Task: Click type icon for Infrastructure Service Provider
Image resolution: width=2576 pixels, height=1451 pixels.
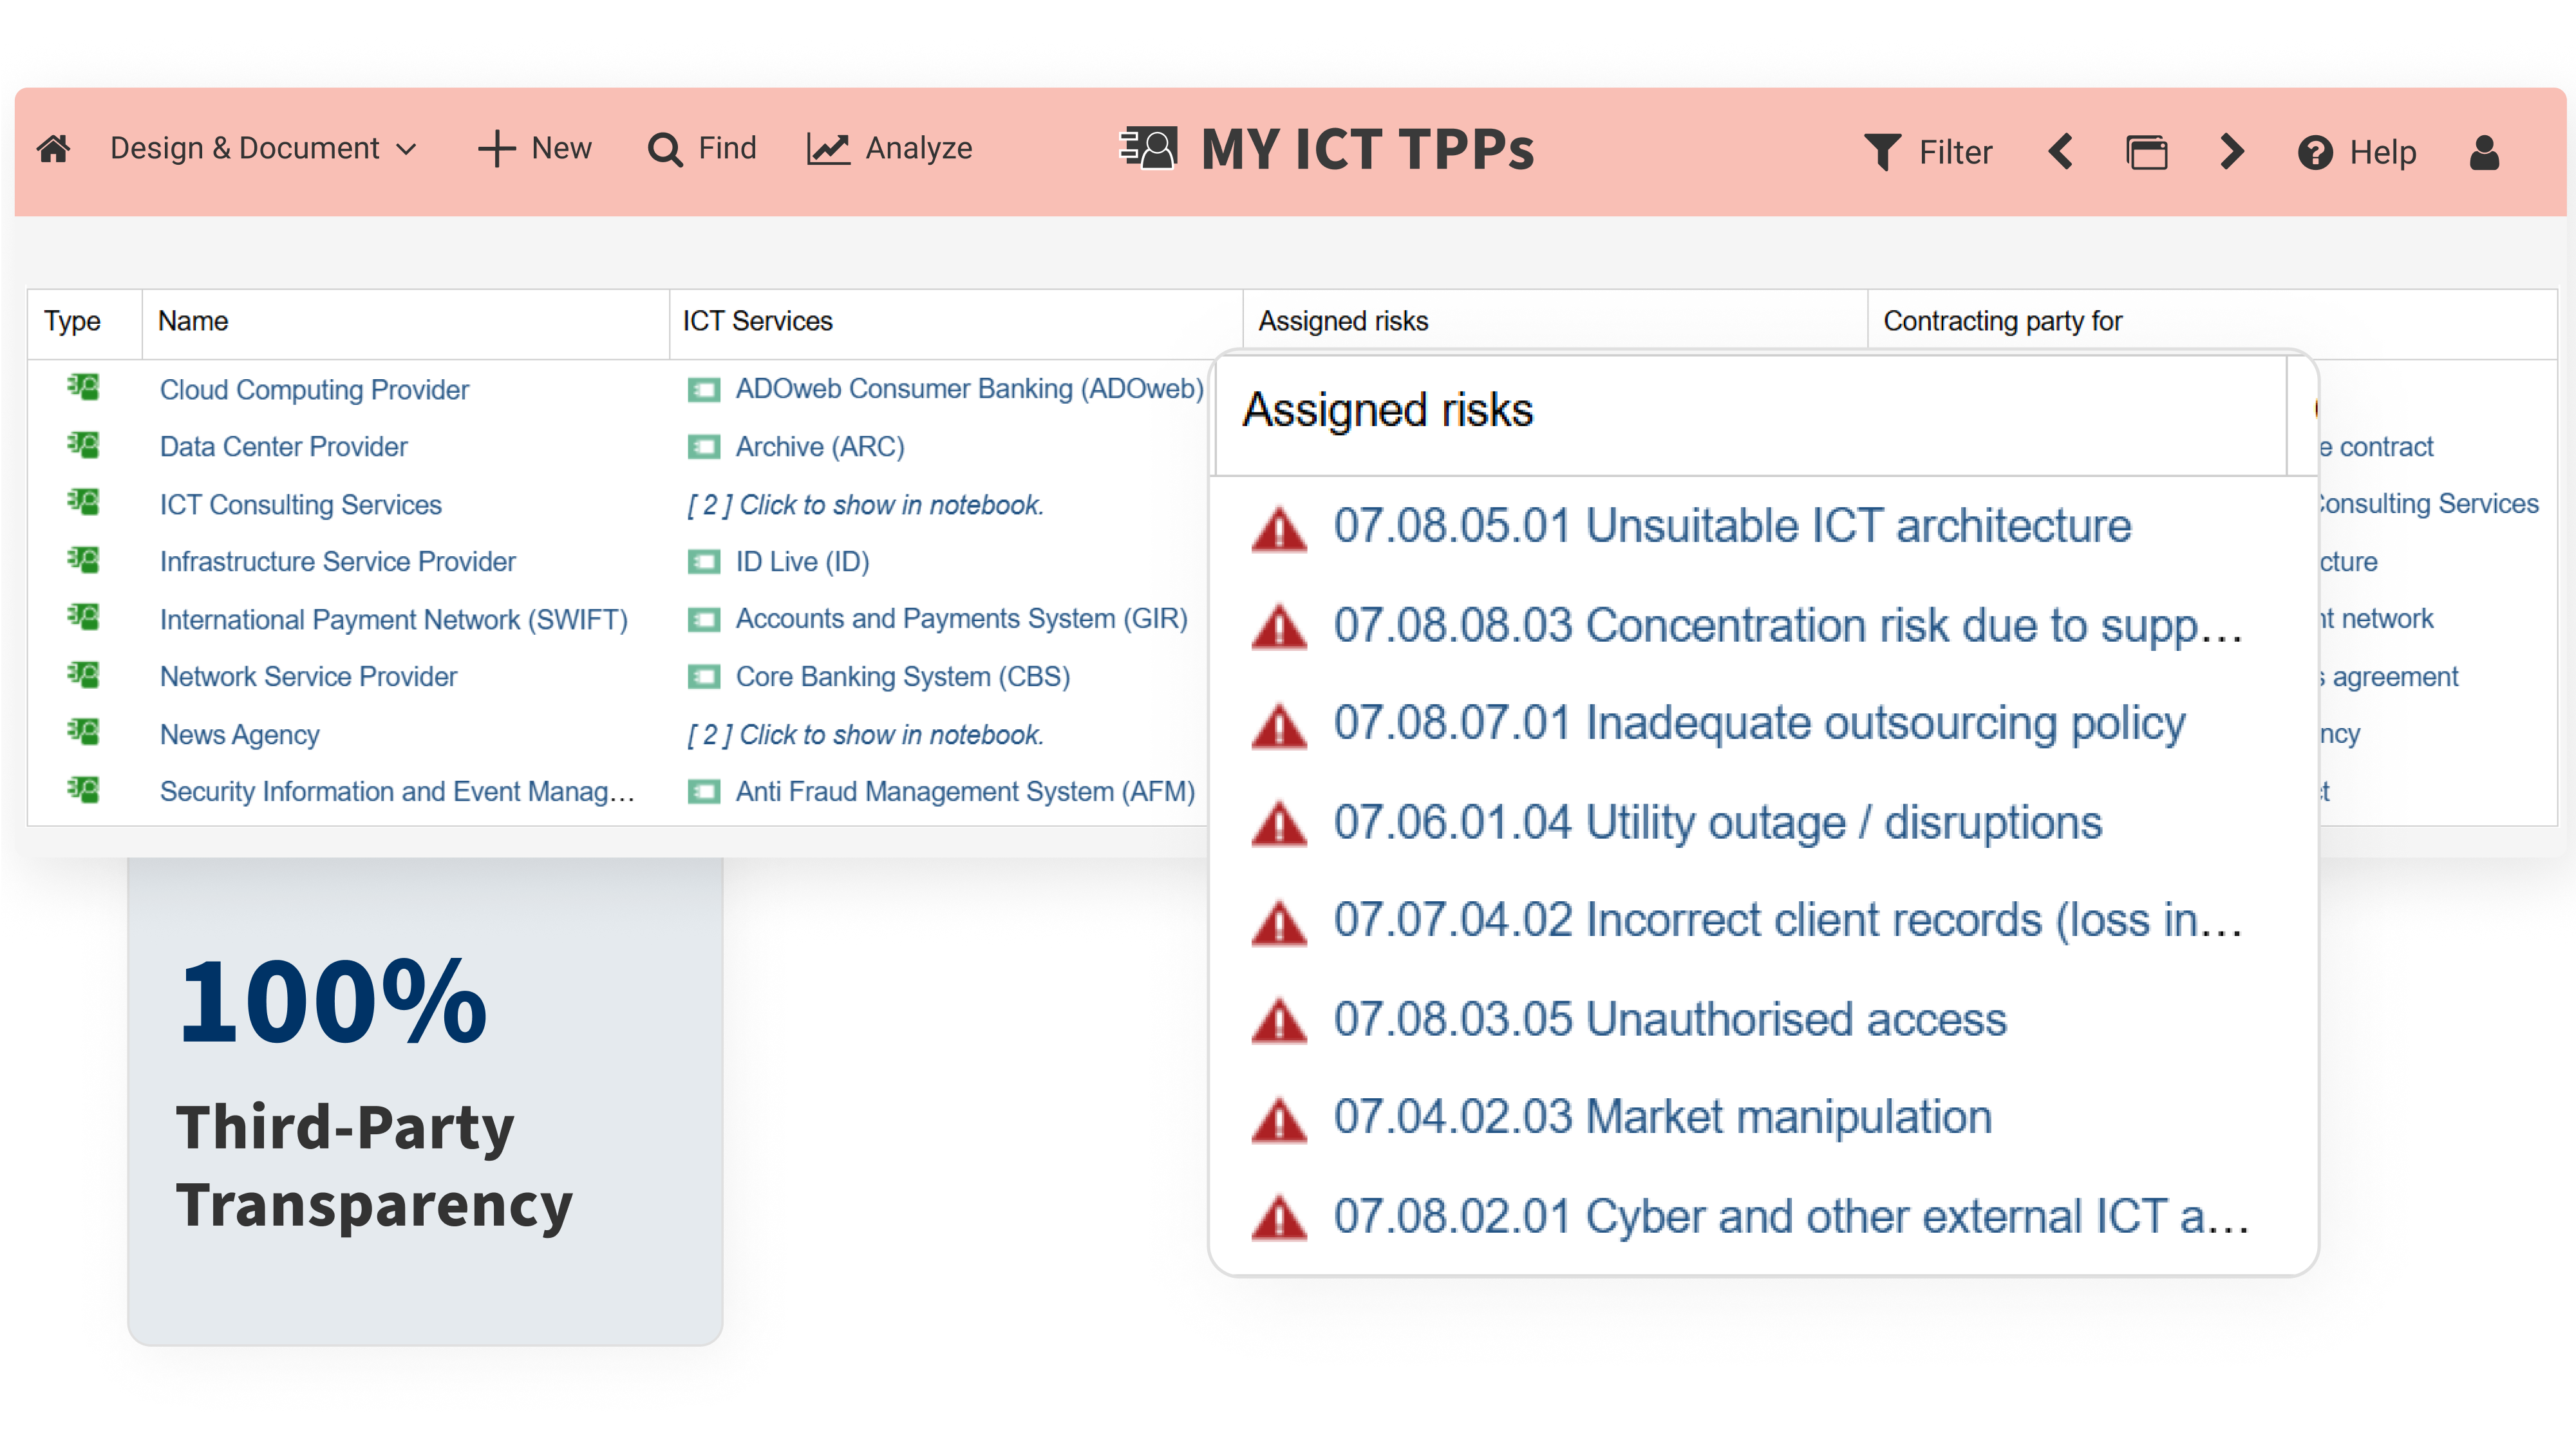Action: [83, 559]
